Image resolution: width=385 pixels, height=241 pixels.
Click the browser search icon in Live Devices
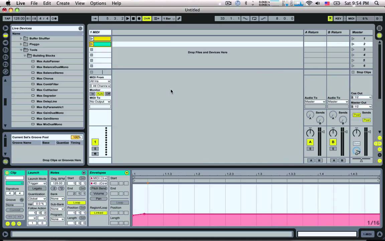(80, 28)
